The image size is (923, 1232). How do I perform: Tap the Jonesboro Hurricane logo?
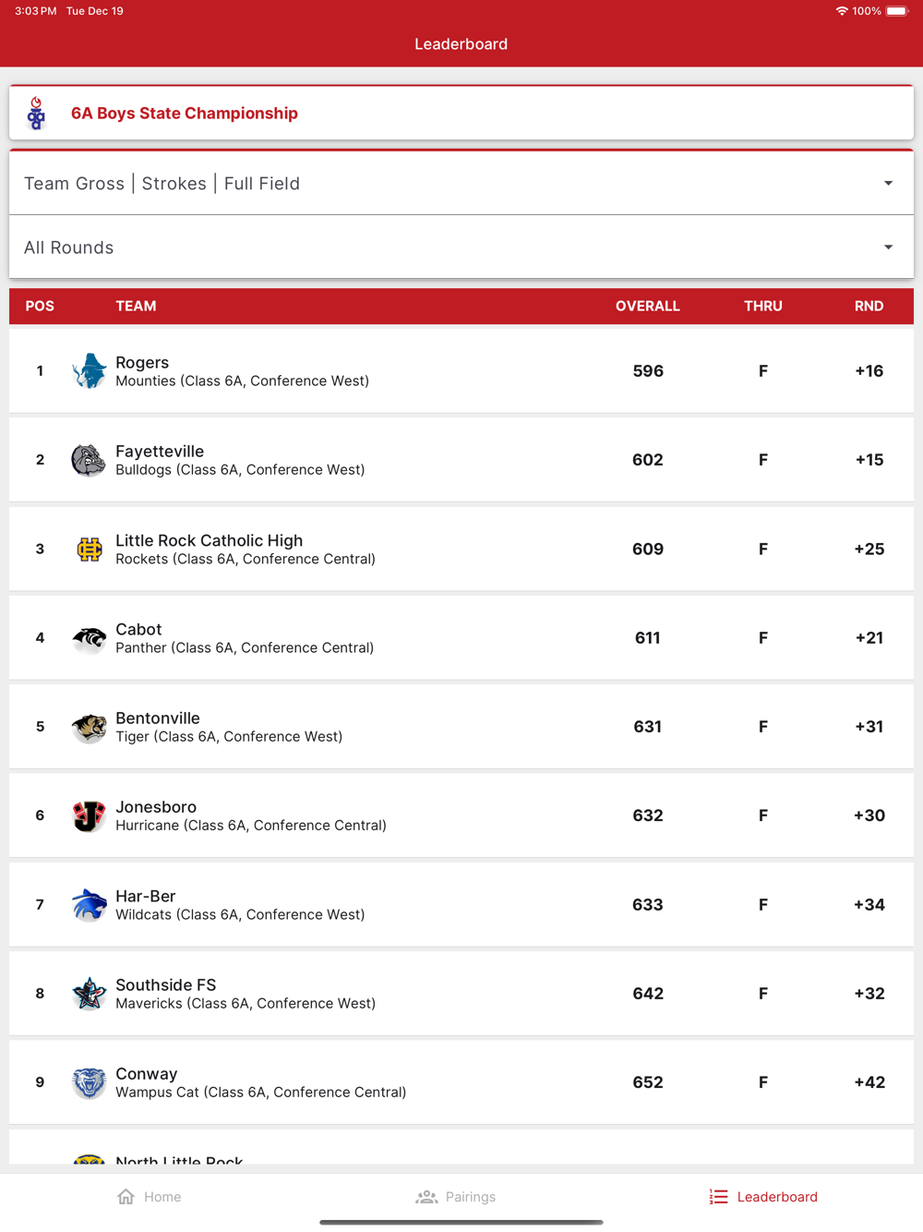tap(89, 816)
